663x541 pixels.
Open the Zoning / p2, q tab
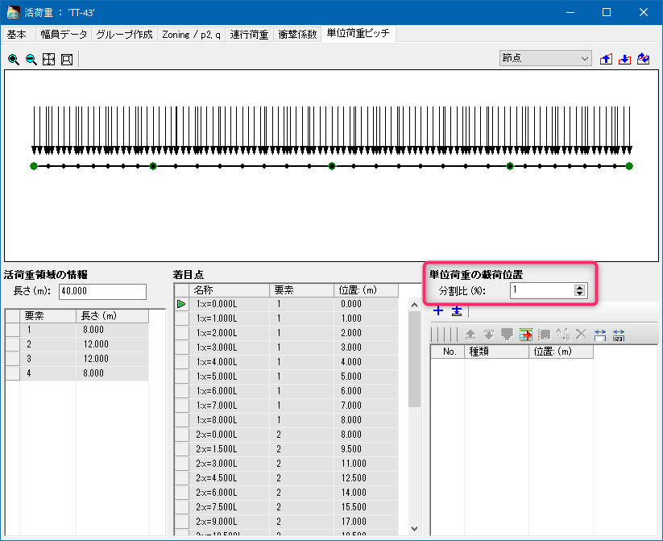pyautogui.click(x=191, y=35)
